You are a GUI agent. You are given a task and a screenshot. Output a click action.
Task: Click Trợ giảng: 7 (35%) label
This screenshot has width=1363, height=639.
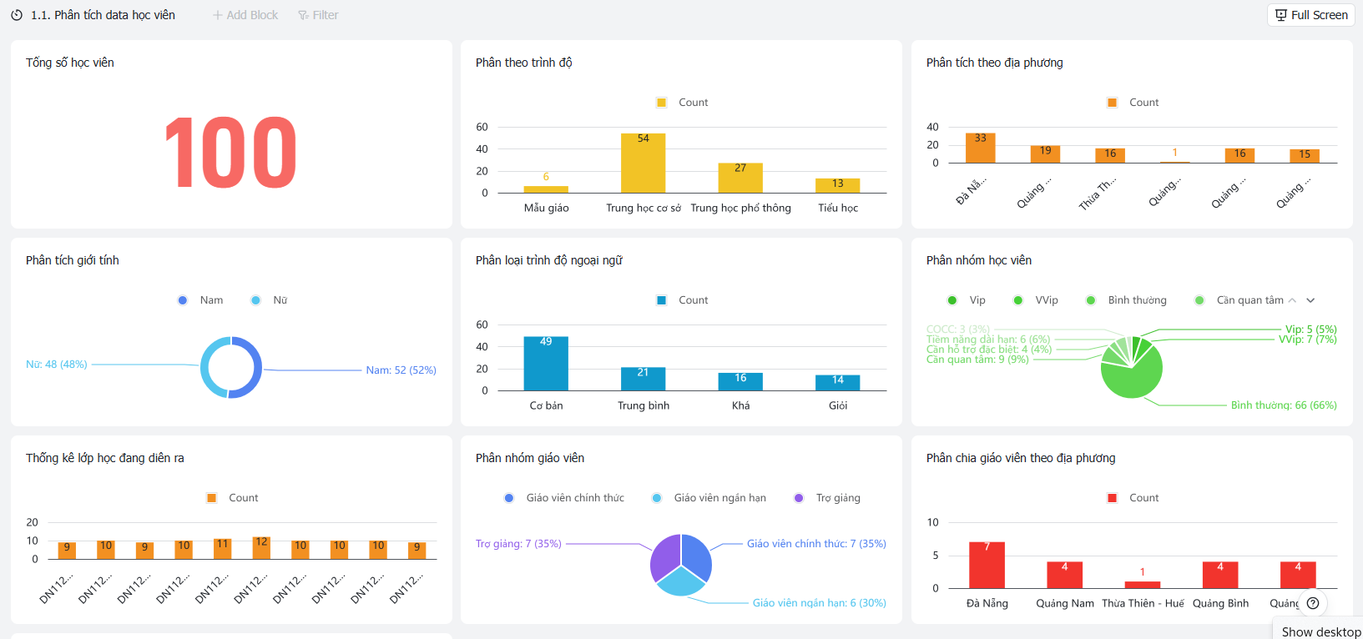[518, 544]
